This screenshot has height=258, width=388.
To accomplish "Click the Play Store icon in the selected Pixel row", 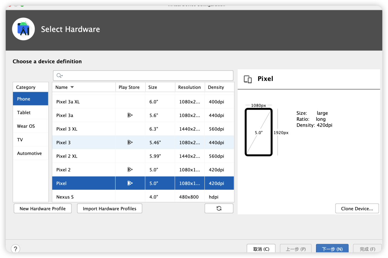I will click(x=130, y=183).
